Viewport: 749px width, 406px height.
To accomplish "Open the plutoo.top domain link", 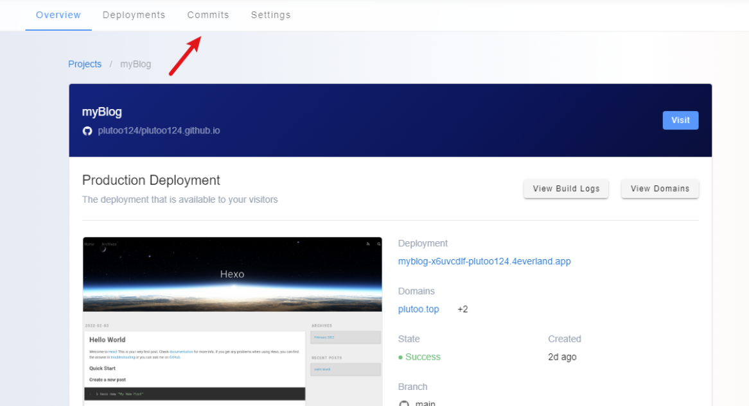I will coord(418,309).
